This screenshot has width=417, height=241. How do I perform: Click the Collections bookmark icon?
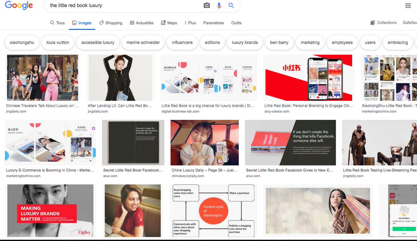click(x=373, y=23)
